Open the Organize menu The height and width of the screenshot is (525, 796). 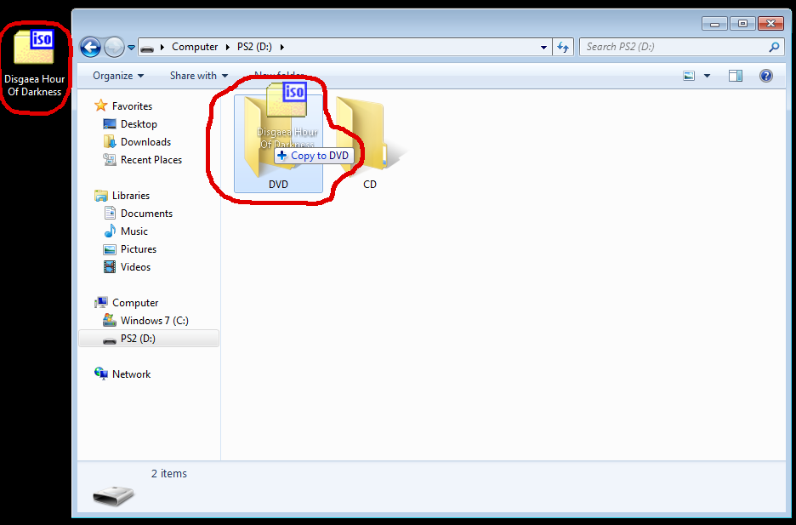pos(117,76)
